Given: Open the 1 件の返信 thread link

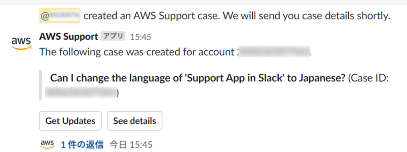Looking at the screenshot, I should tap(82, 145).
